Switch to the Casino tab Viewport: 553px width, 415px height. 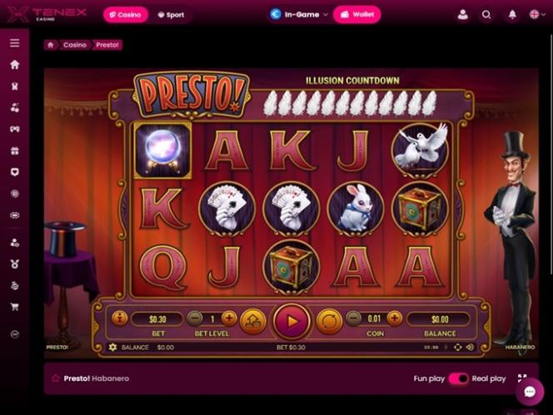[125, 15]
